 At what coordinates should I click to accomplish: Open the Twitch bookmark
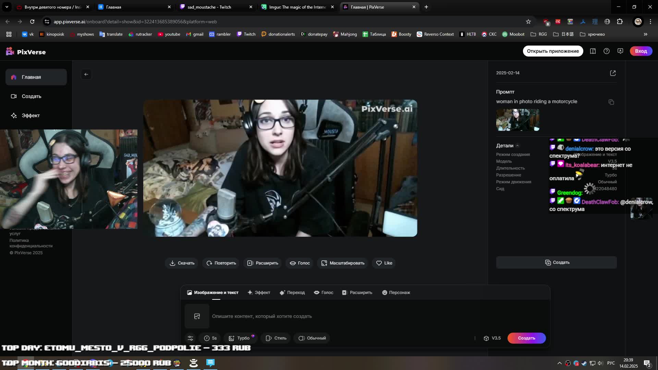coord(246,34)
